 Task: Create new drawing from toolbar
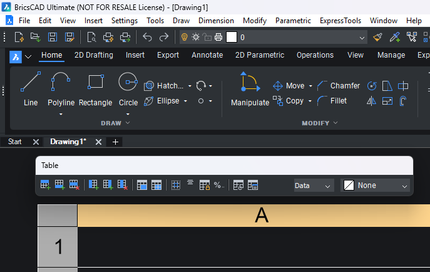[x=19, y=37]
